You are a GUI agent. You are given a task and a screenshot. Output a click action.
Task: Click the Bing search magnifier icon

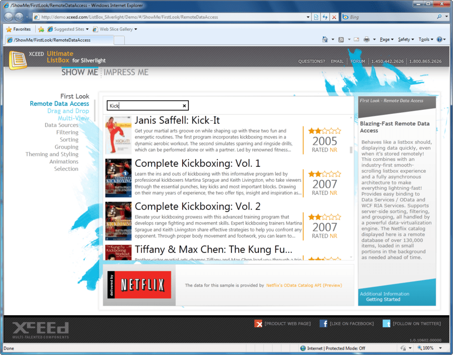coord(439,17)
